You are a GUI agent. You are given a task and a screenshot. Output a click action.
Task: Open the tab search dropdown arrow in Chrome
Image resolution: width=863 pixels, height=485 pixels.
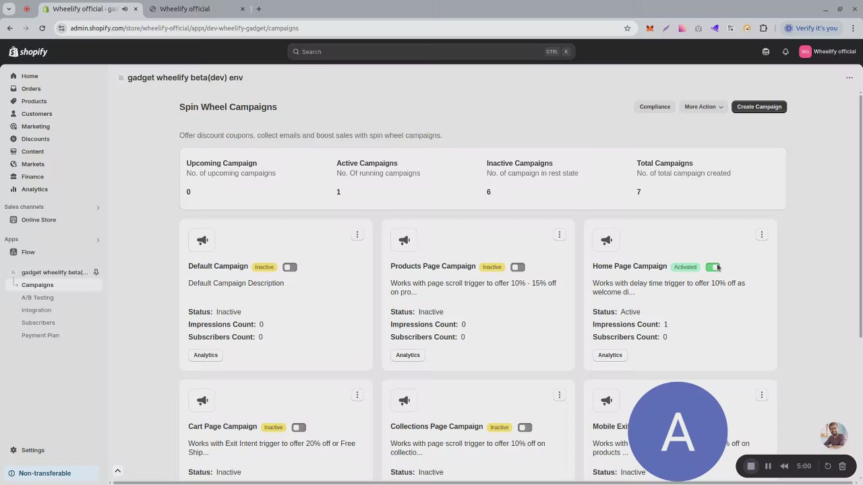click(x=9, y=9)
